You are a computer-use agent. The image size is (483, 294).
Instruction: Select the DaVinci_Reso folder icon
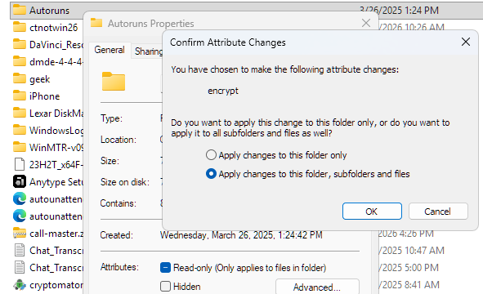(20, 45)
